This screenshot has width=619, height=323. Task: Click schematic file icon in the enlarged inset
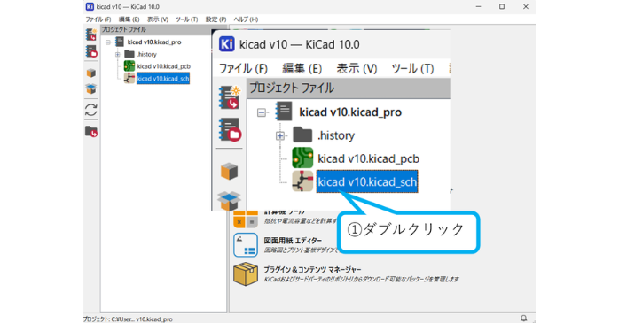coord(302,181)
